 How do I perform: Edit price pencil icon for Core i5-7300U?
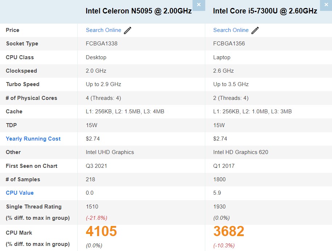coord(255,30)
